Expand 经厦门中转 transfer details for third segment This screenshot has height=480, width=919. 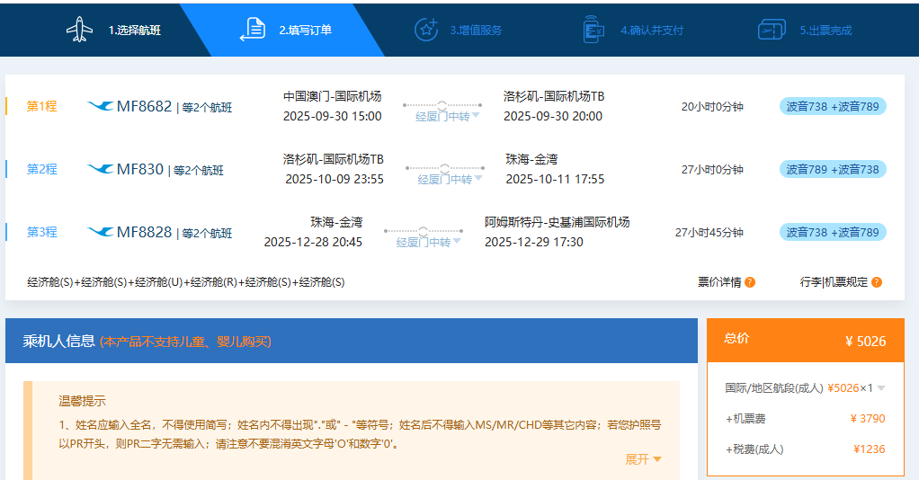428,242
